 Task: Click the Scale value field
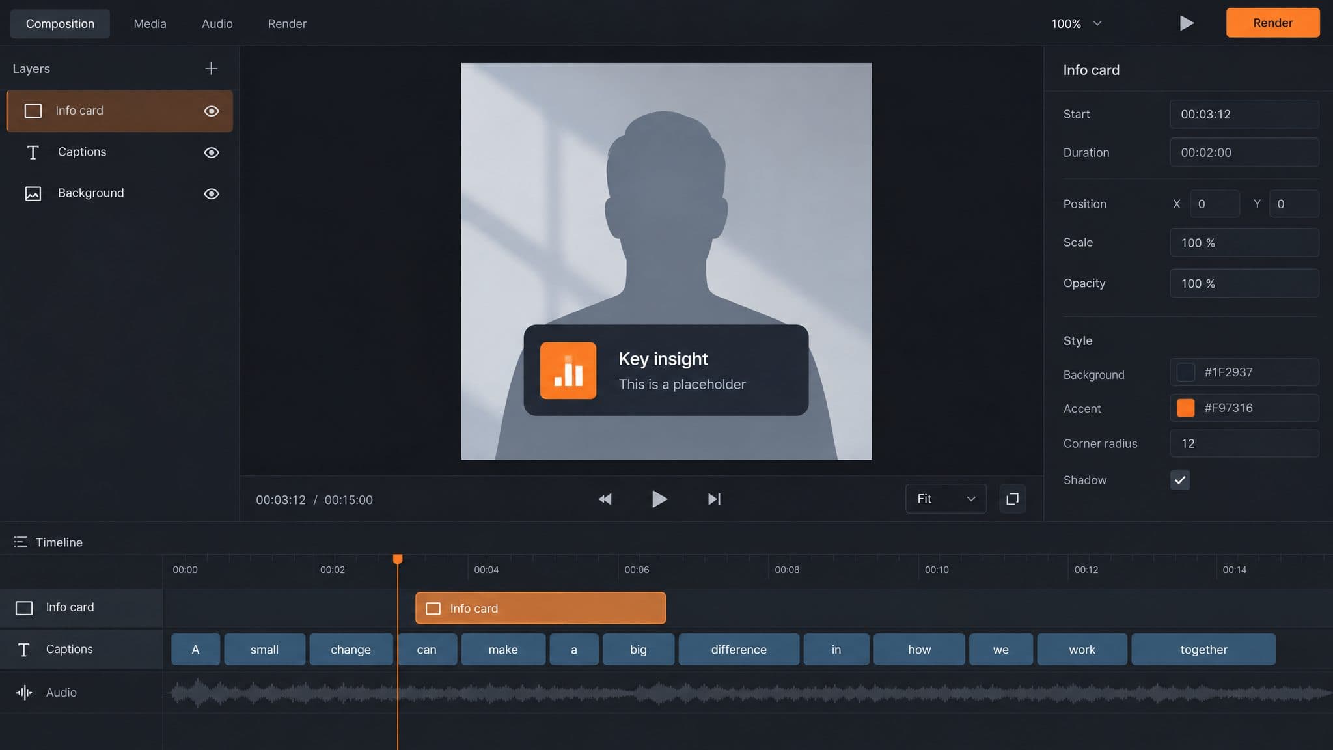point(1244,242)
